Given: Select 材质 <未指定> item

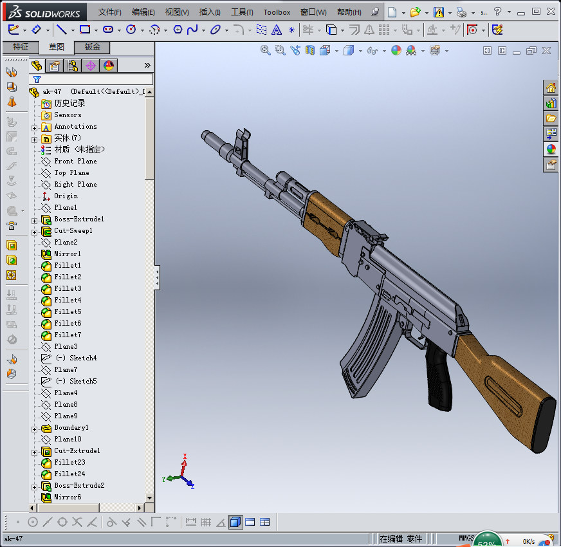Looking at the screenshot, I should 73,150.
